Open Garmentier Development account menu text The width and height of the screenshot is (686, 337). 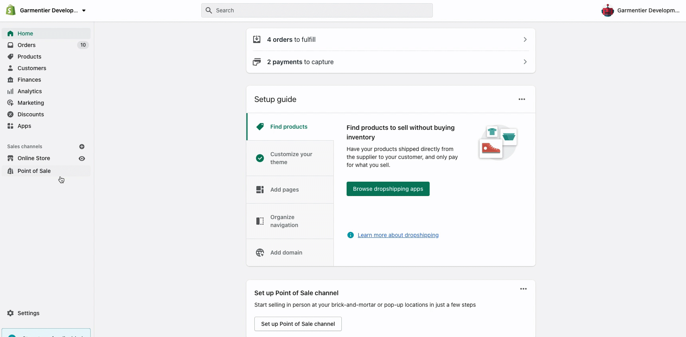click(648, 10)
